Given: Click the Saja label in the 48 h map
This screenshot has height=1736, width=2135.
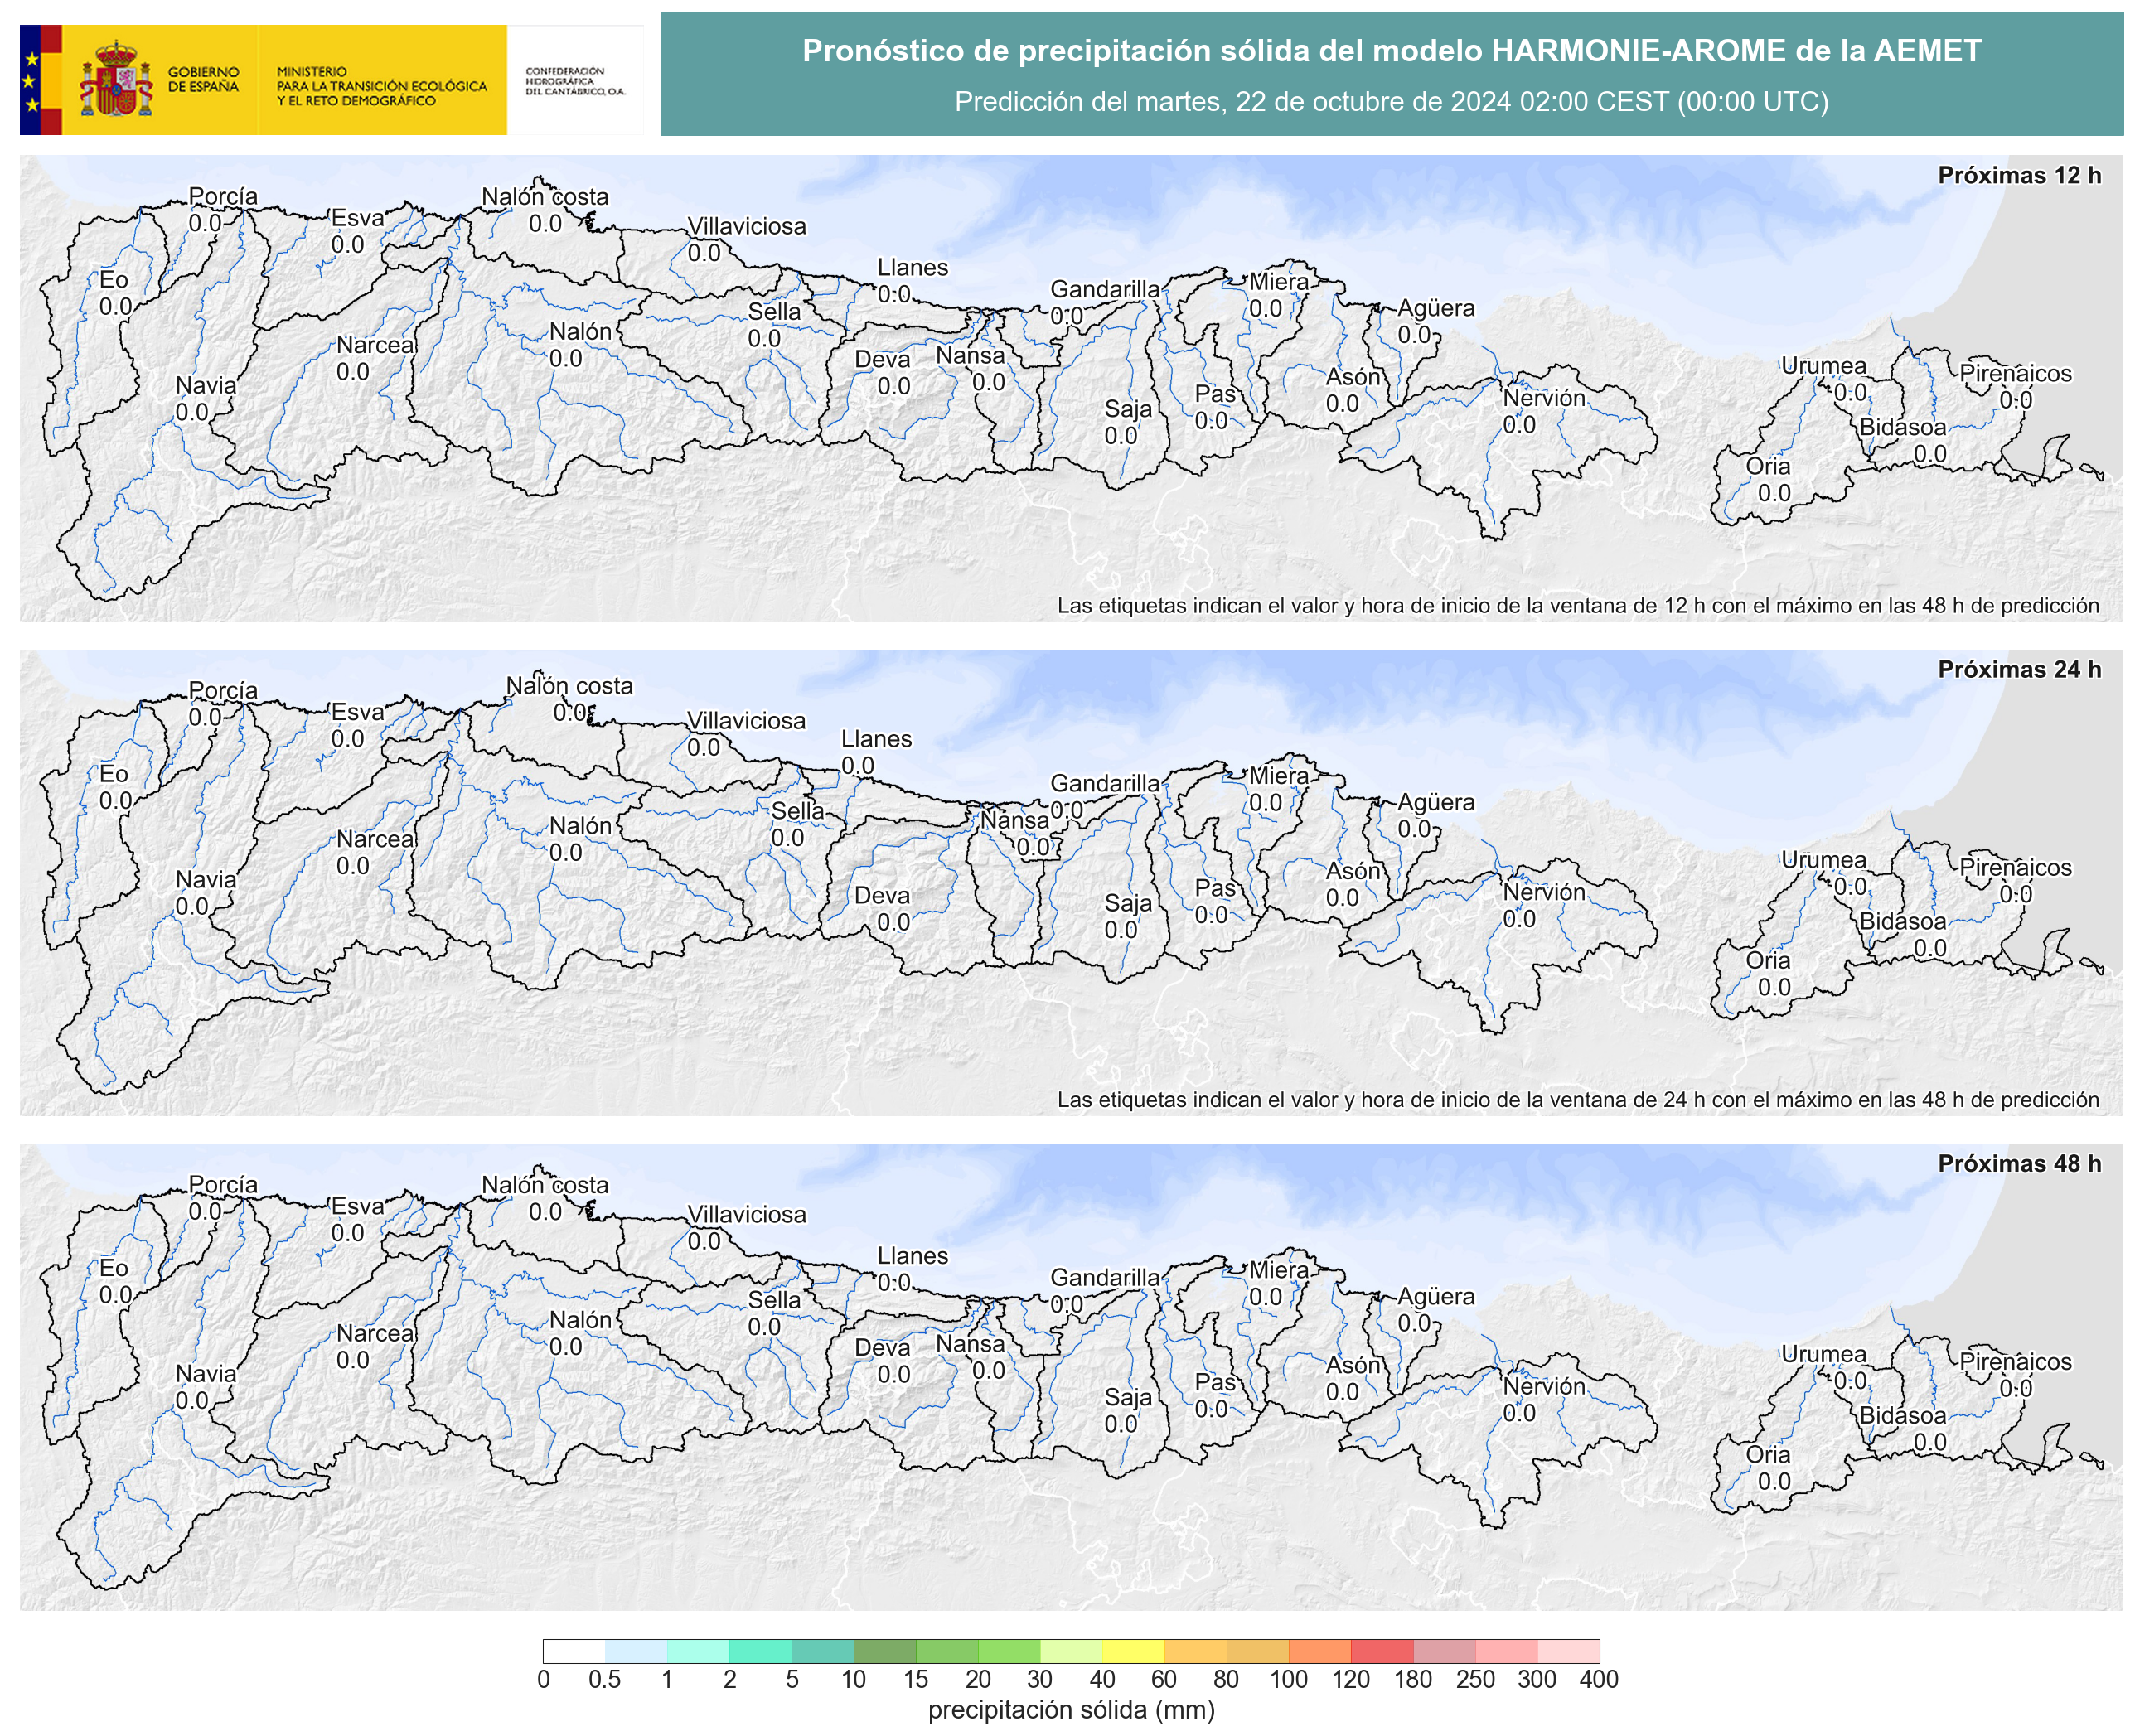Looking at the screenshot, I should point(1128,1397).
